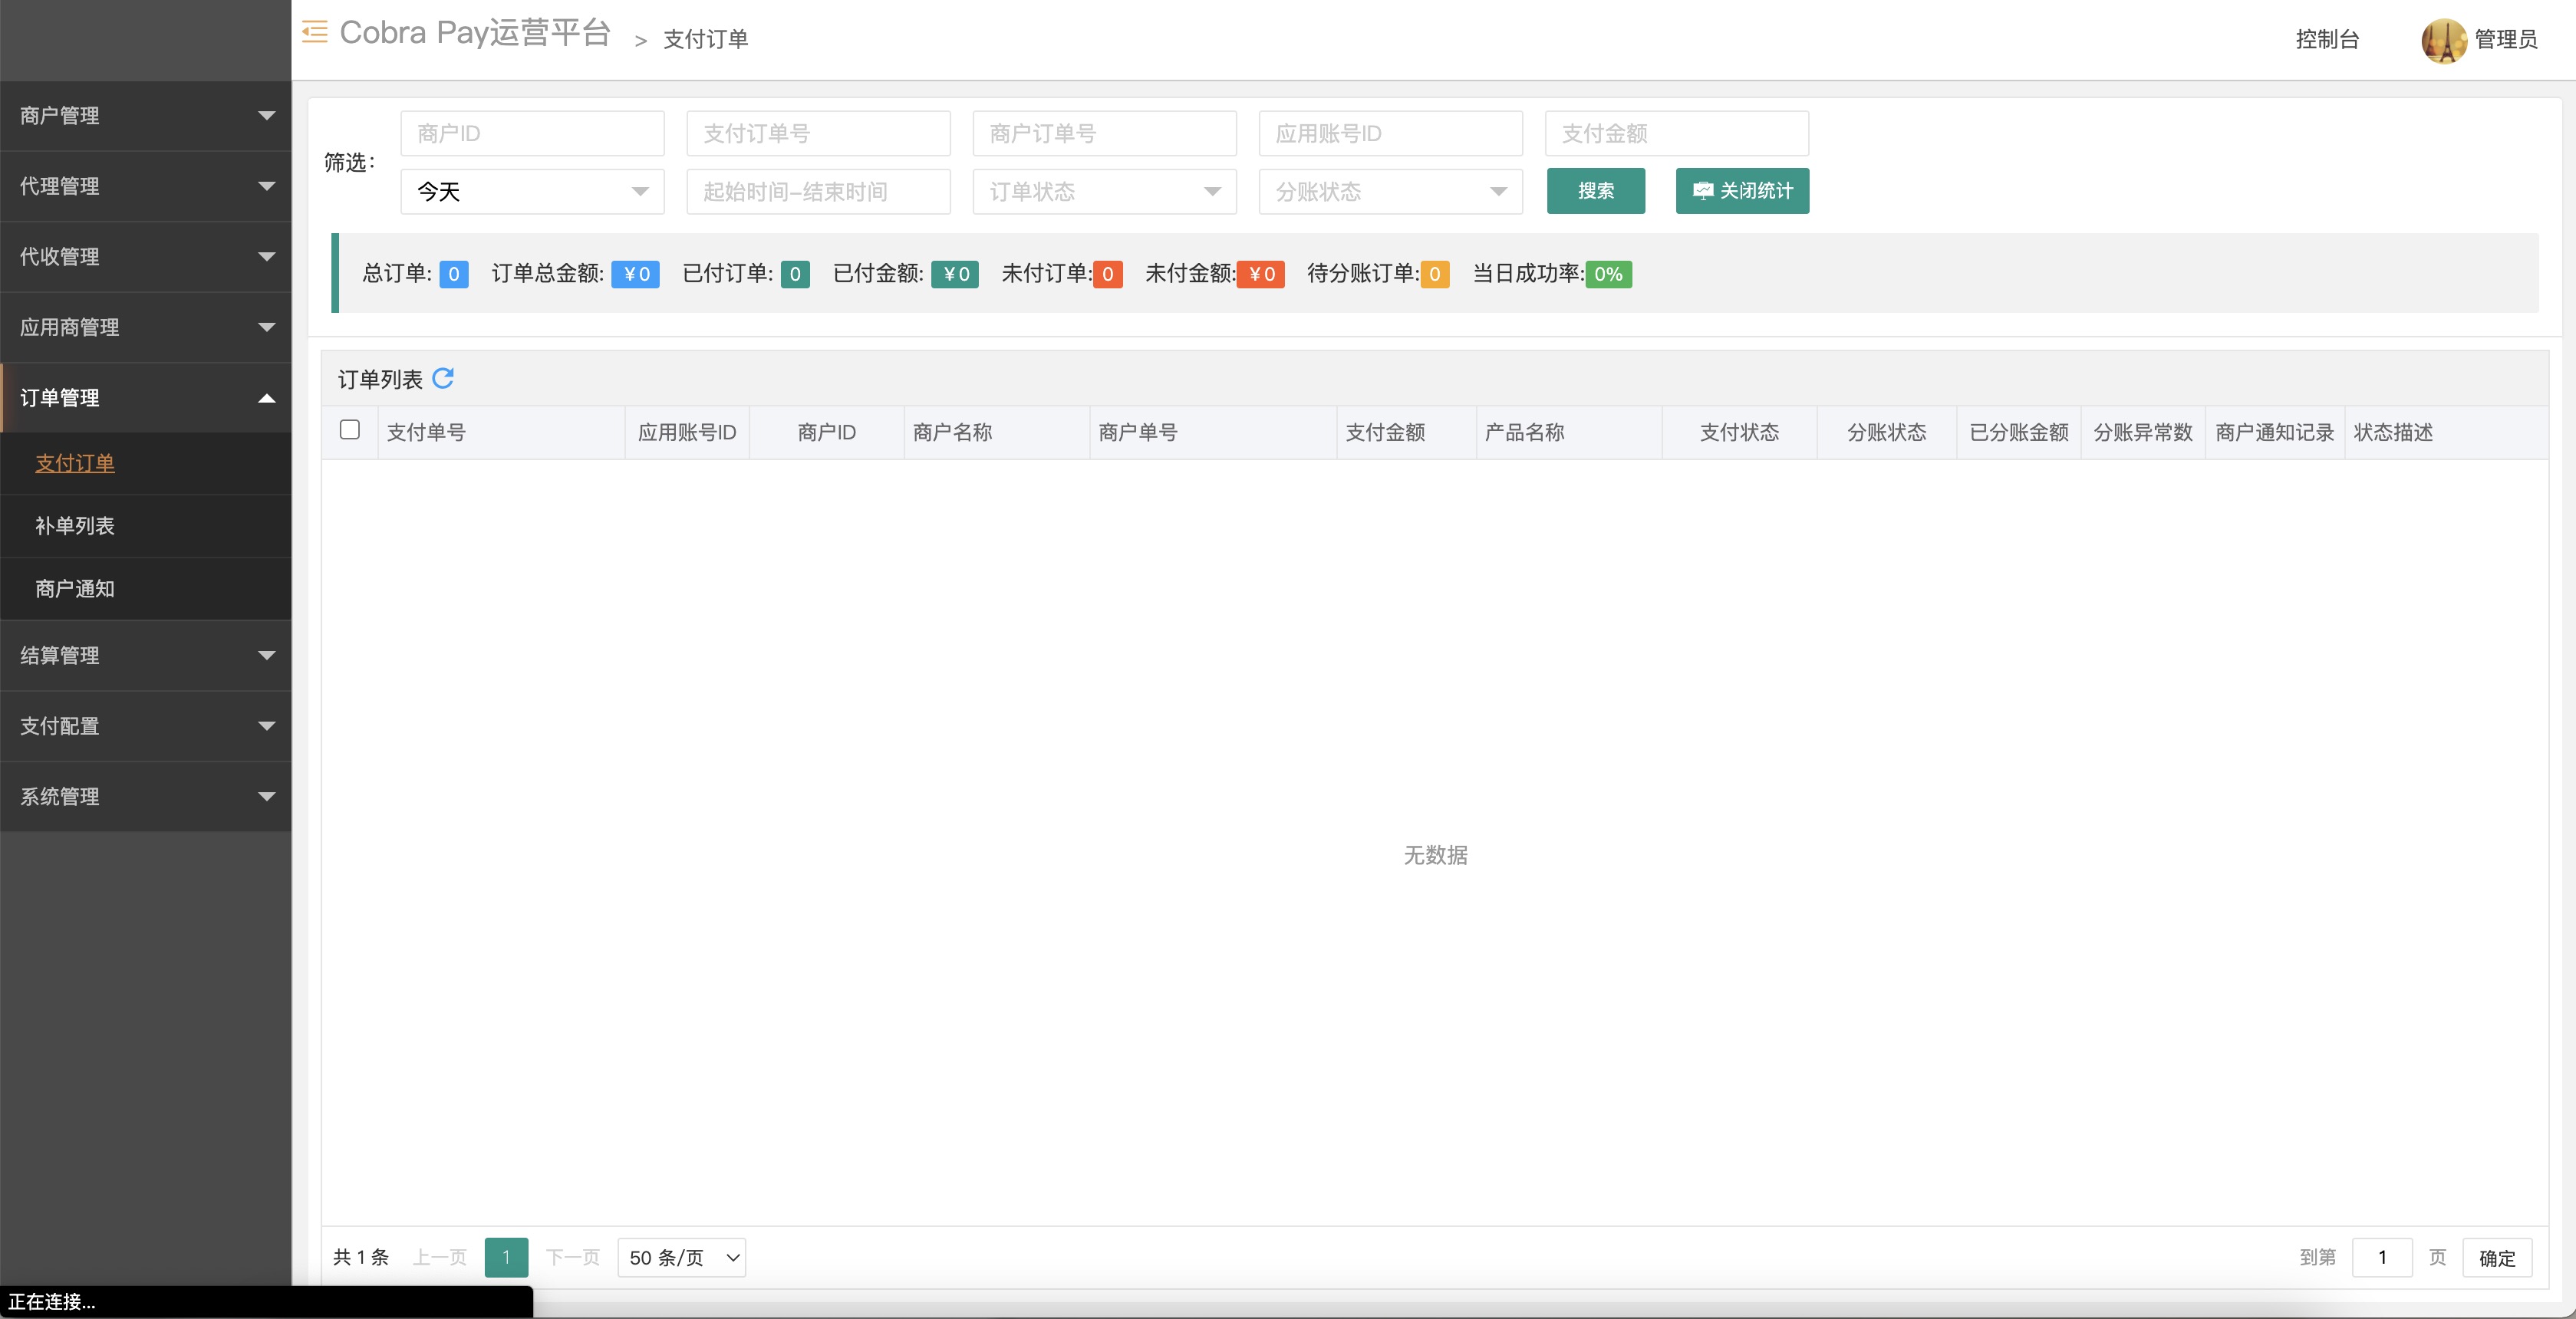Refresh the order list with reload icon

443,378
